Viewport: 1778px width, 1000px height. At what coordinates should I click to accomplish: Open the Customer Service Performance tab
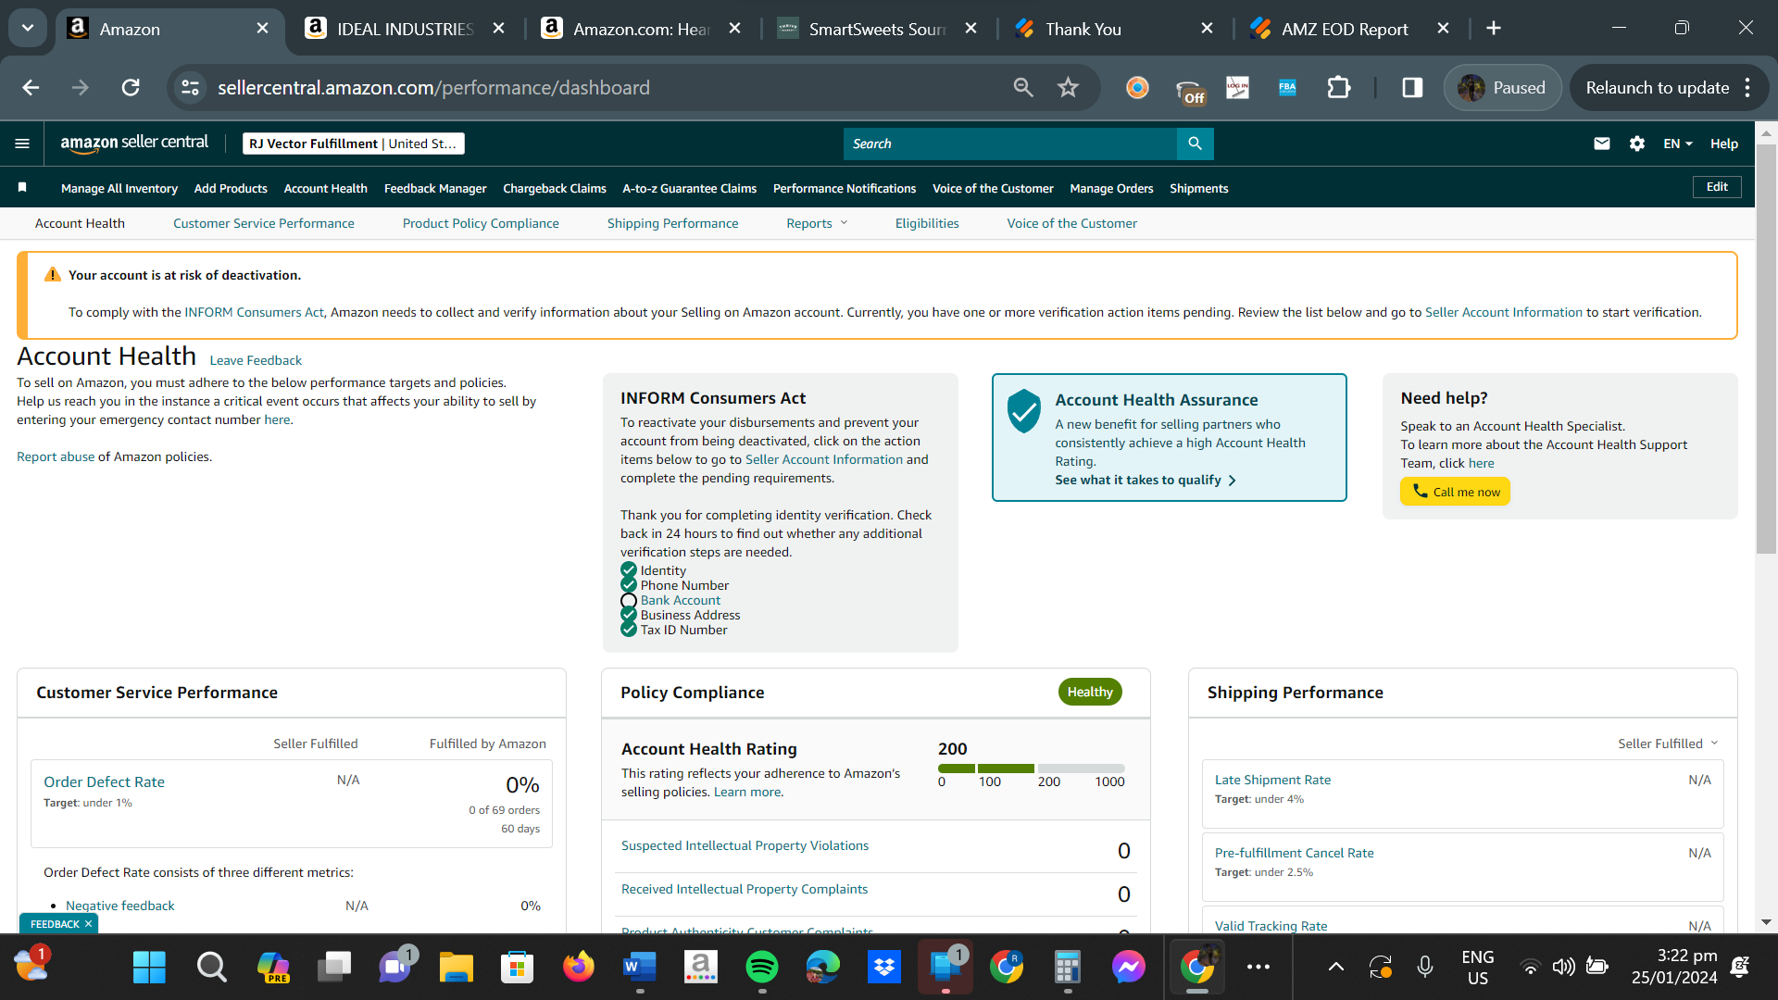point(264,223)
